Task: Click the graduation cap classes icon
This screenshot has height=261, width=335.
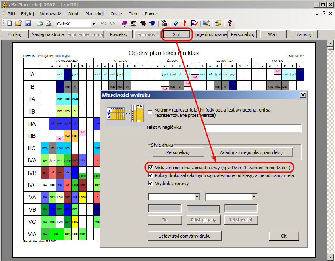Action: (152, 23)
